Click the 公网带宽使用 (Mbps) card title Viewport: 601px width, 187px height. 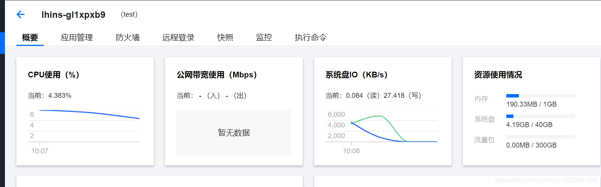tap(217, 75)
